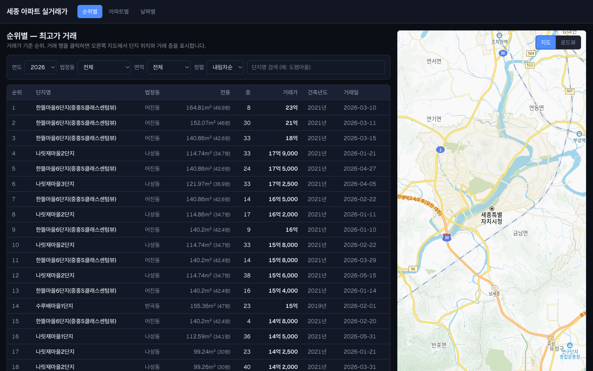593x371 pixels.
Task: Open the 연도 2026 dropdown
Action: [x=40, y=67]
